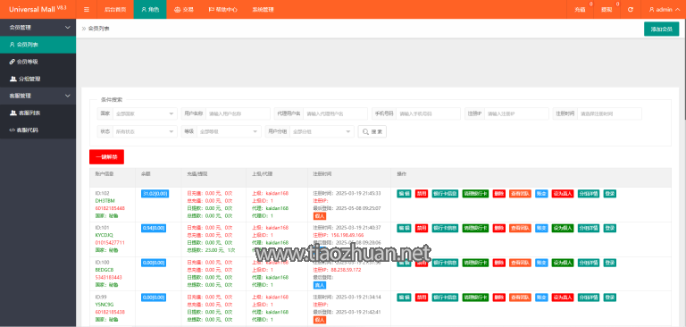
Task: Open 分组详情 for user ID:100
Action: (589, 263)
